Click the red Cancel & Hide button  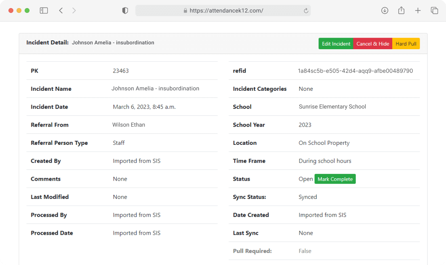pyautogui.click(x=372, y=44)
